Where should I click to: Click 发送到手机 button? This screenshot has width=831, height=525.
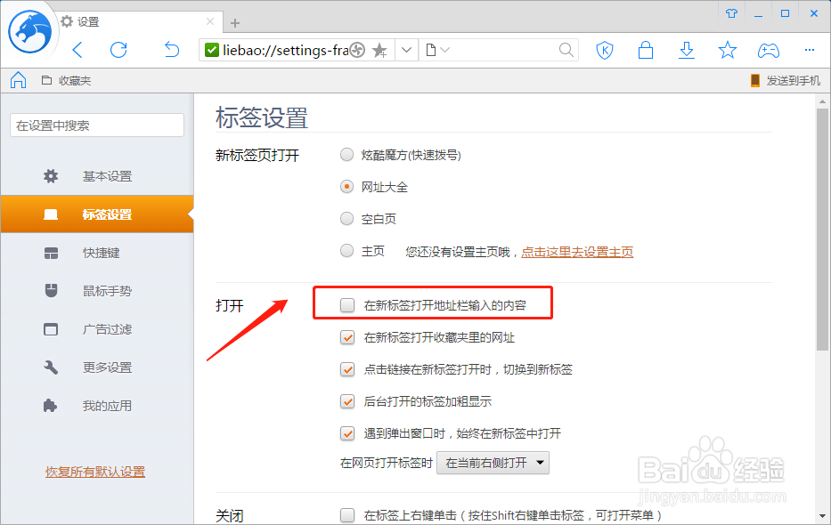(786, 80)
